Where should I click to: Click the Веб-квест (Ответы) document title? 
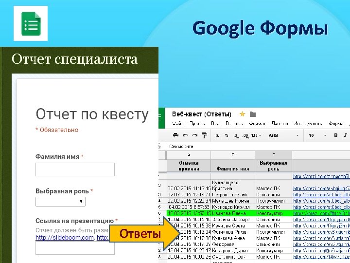pyautogui.click(x=202, y=114)
